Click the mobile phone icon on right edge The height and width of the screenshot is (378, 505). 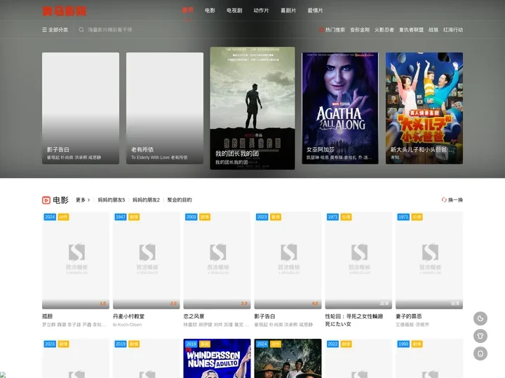(480, 353)
